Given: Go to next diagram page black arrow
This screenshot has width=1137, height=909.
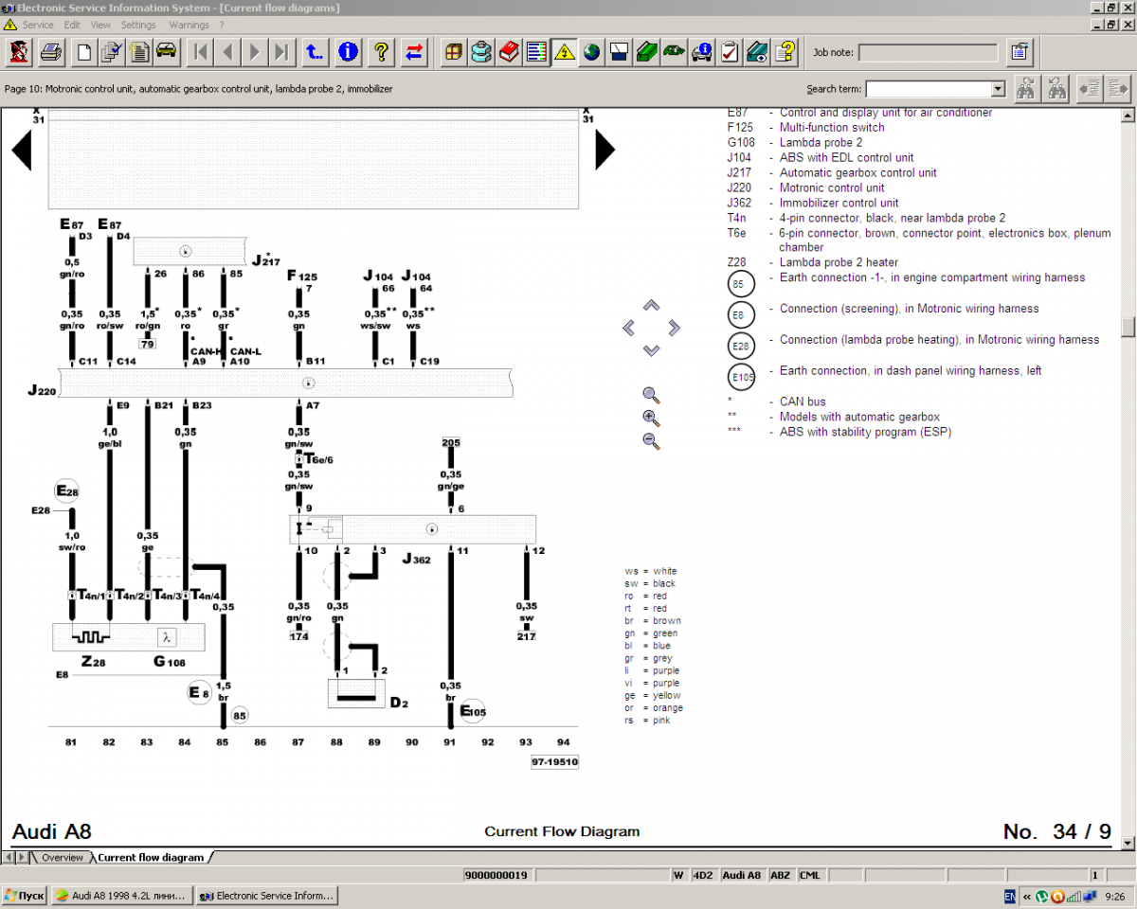Looking at the screenshot, I should 605,150.
